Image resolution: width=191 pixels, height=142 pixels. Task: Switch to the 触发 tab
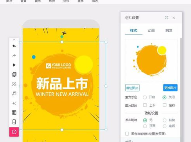[169, 31]
